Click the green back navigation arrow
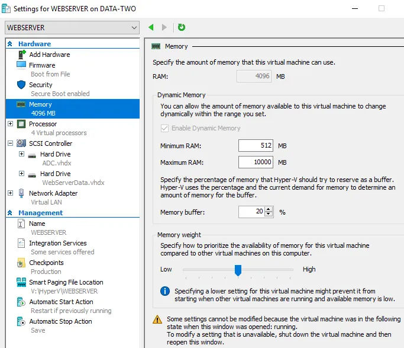Image resolution: width=404 pixels, height=348 pixels. pyautogui.click(x=151, y=27)
